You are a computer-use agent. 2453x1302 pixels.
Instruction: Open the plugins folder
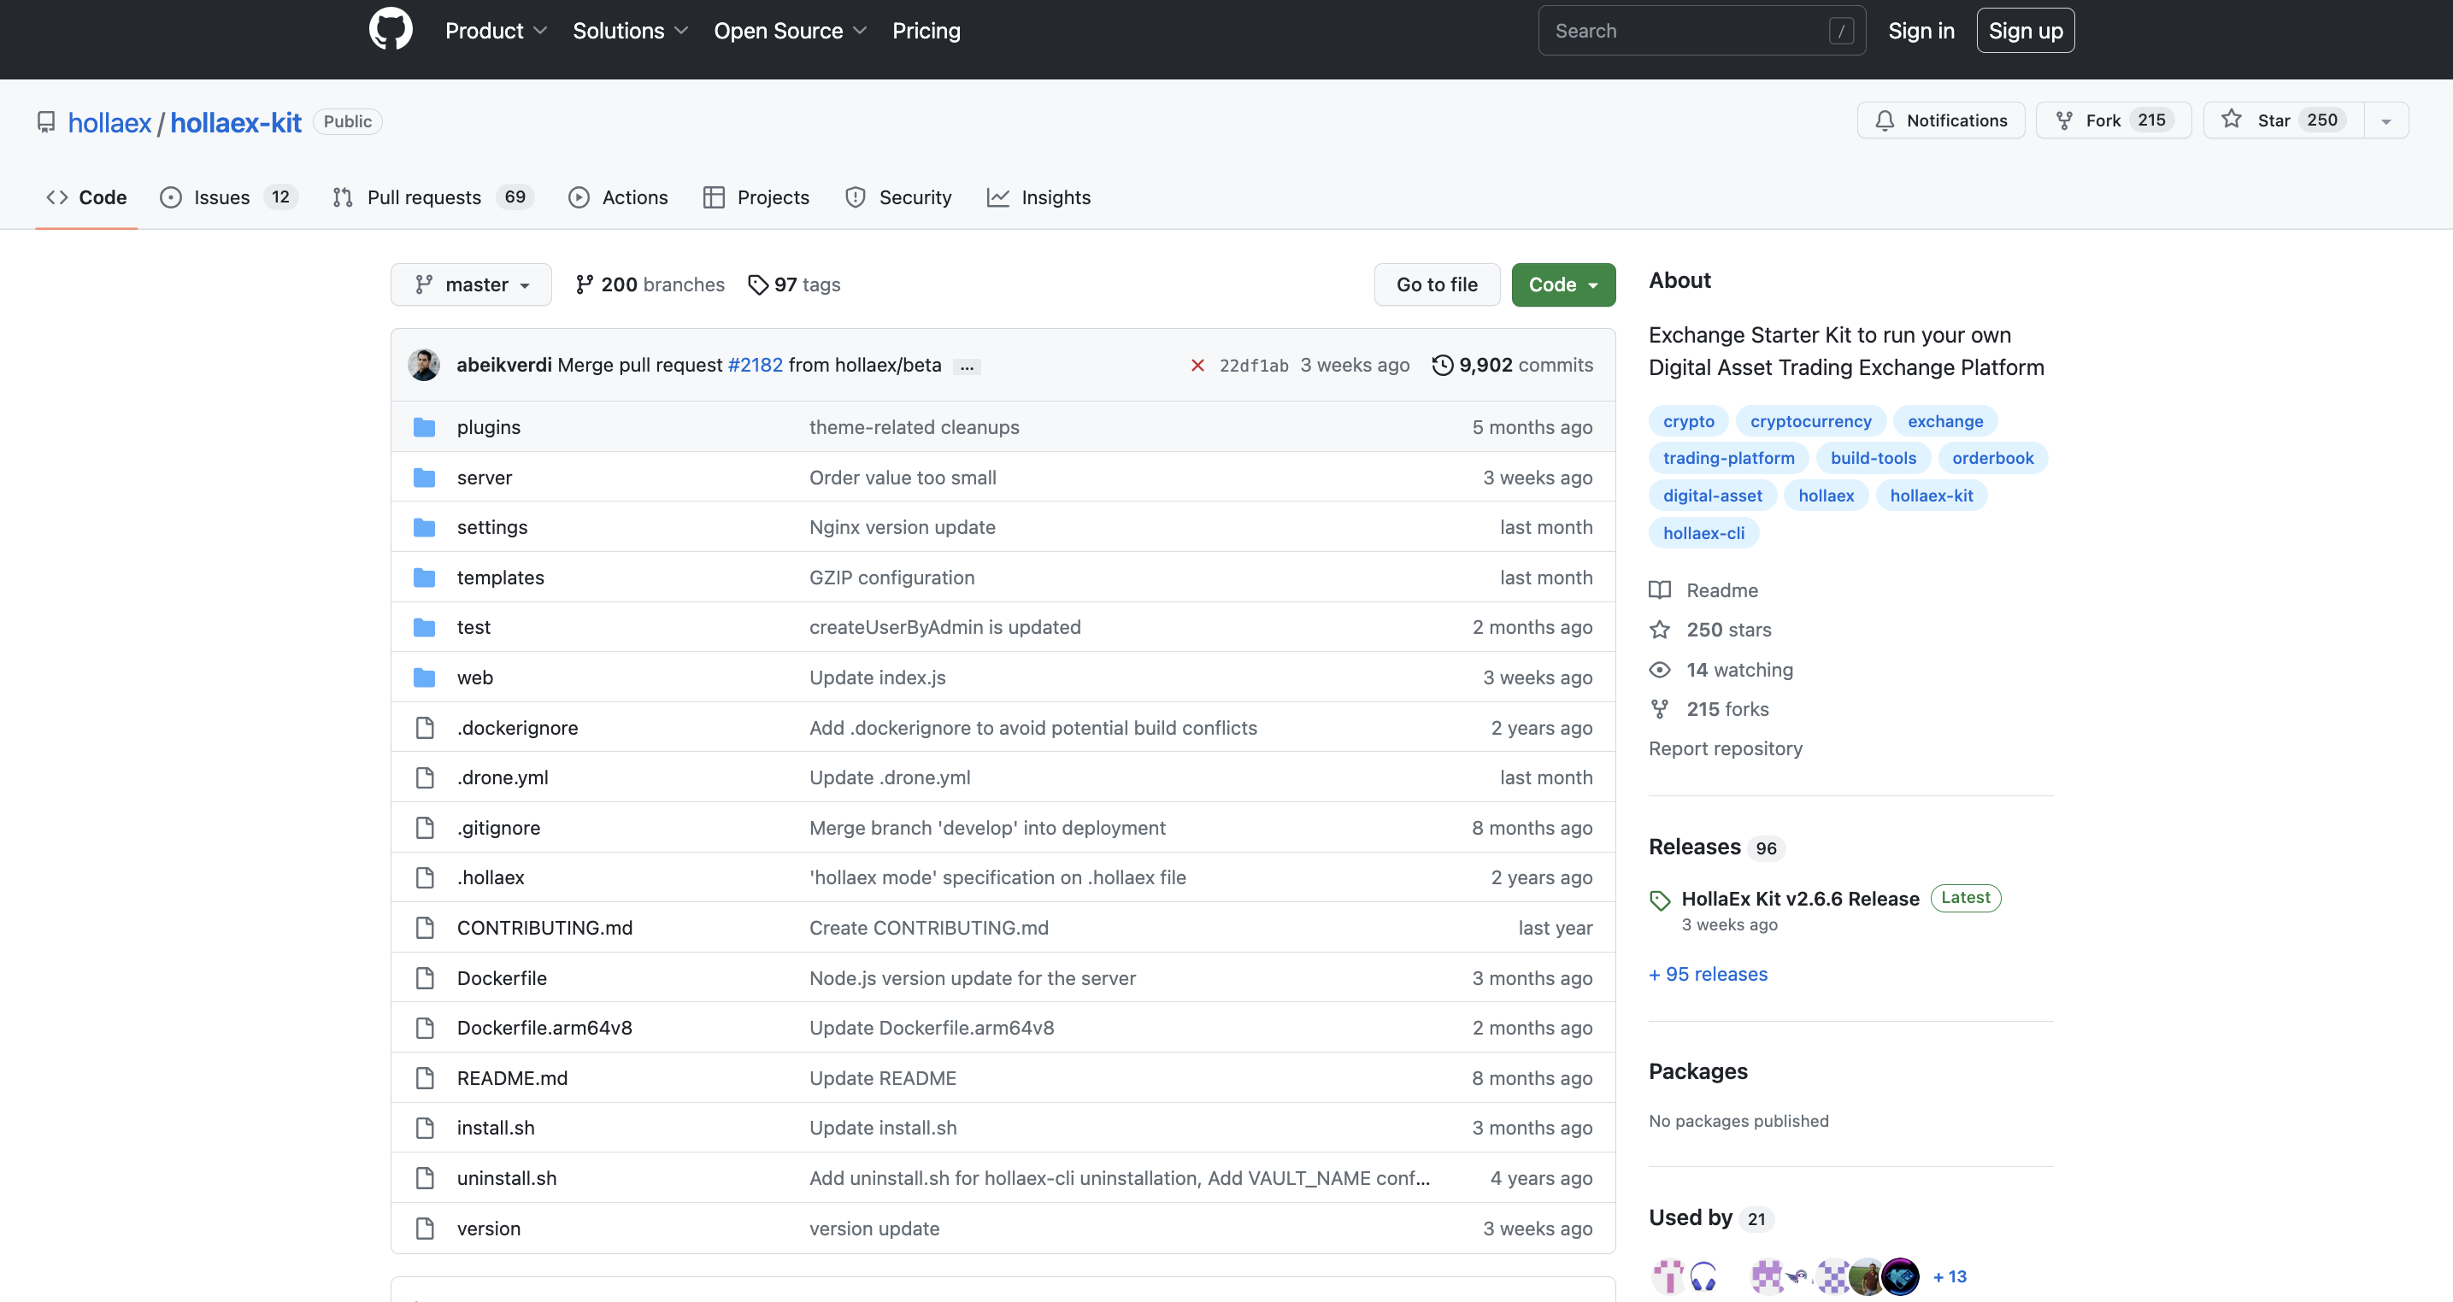point(489,427)
